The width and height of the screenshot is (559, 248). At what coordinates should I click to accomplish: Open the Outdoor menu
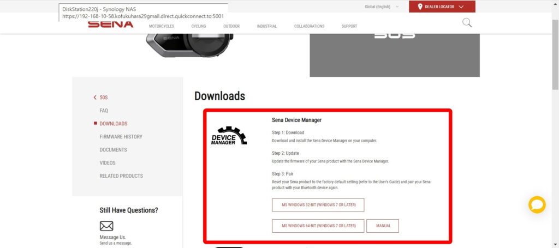point(231,26)
